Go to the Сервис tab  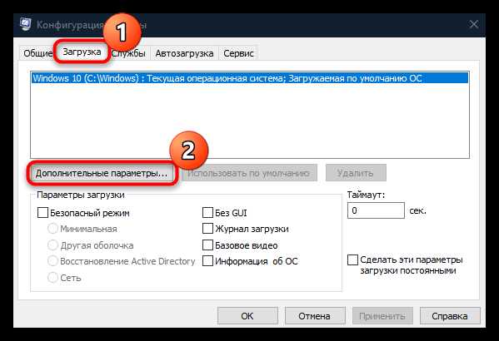[x=238, y=53]
